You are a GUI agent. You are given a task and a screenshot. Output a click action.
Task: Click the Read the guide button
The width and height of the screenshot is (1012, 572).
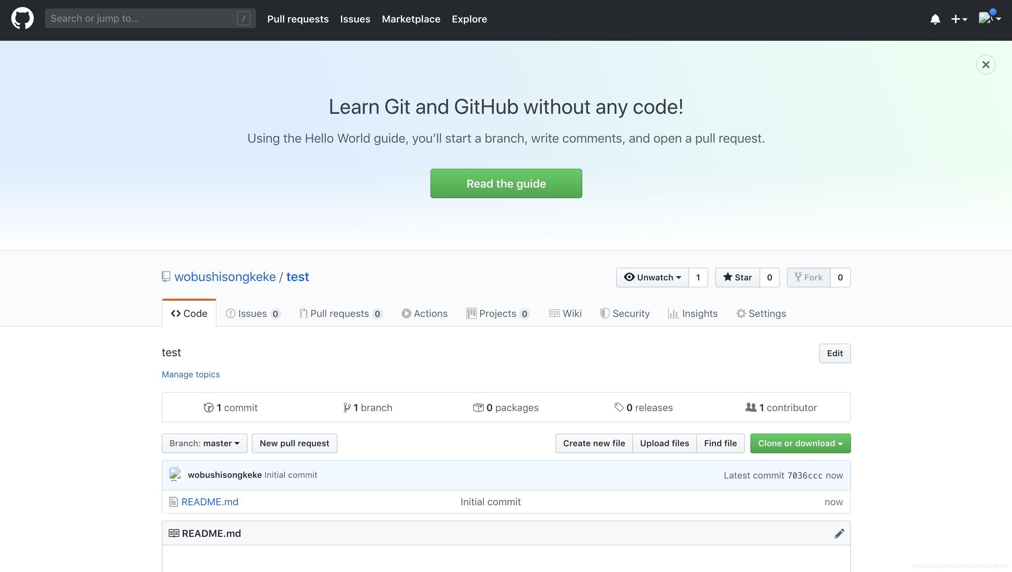coord(506,183)
